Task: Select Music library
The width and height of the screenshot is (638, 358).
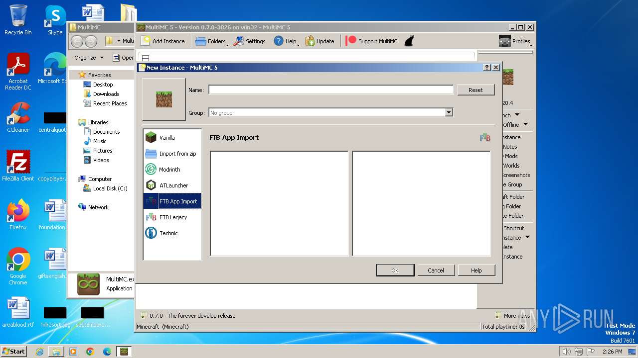Action: (x=100, y=141)
